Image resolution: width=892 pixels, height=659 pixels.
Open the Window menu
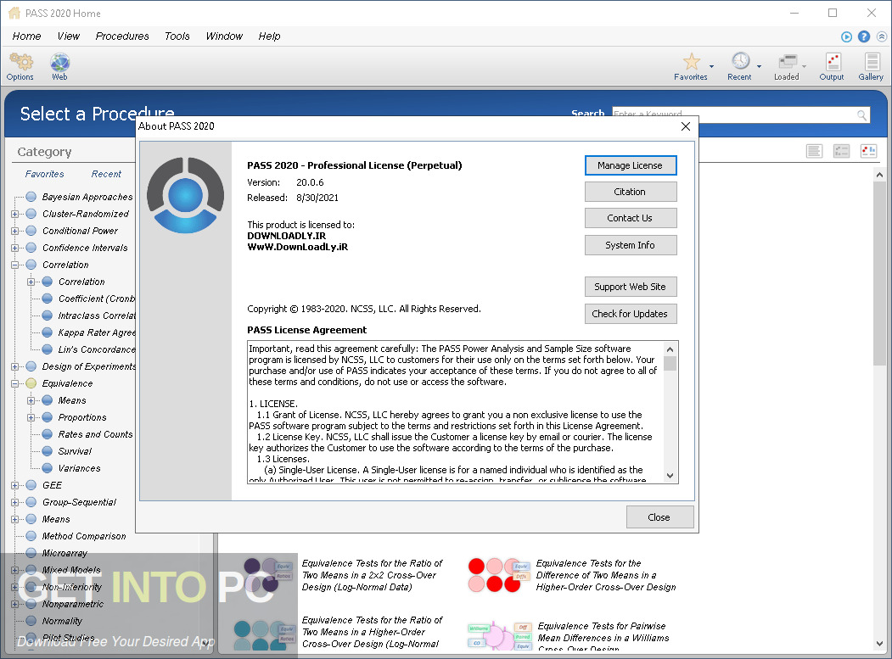click(x=224, y=36)
